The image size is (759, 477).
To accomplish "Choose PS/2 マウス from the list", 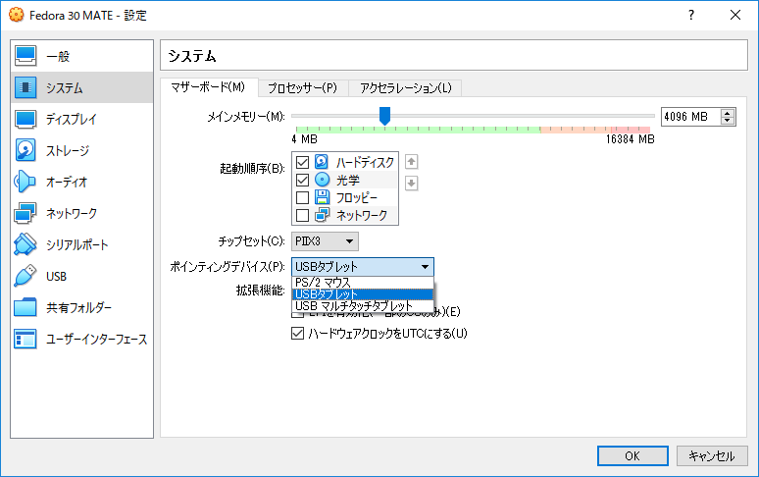I will coord(363,283).
